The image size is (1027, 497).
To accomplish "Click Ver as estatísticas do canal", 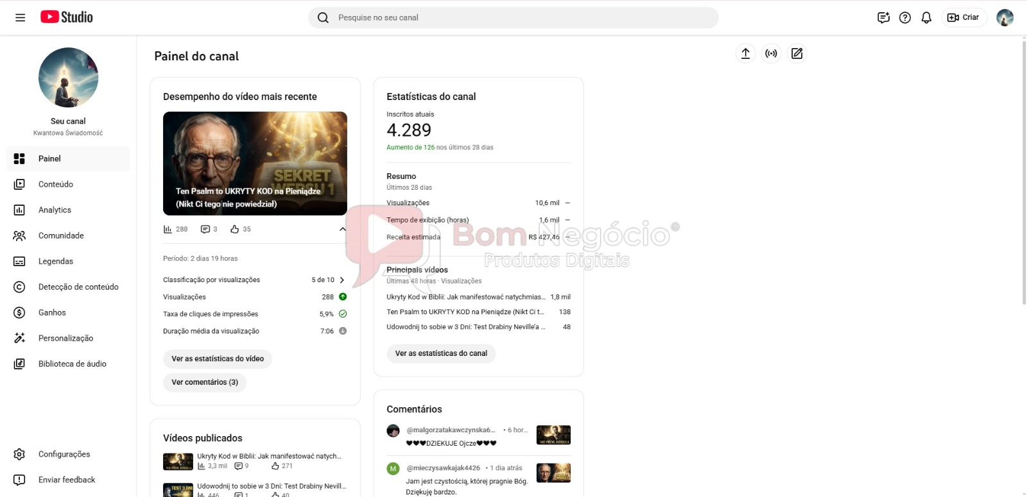I will (x=441, y=353).
